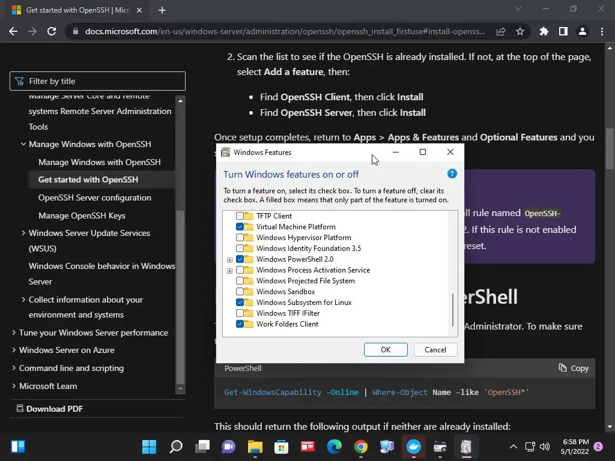Open Microsoft Store from the taskbar

click(281, 447)
